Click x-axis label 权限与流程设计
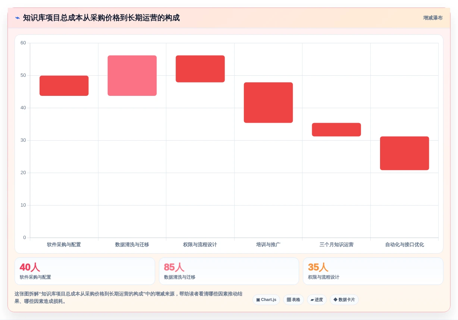The image size is (458, 320). (x=200, y=245)
